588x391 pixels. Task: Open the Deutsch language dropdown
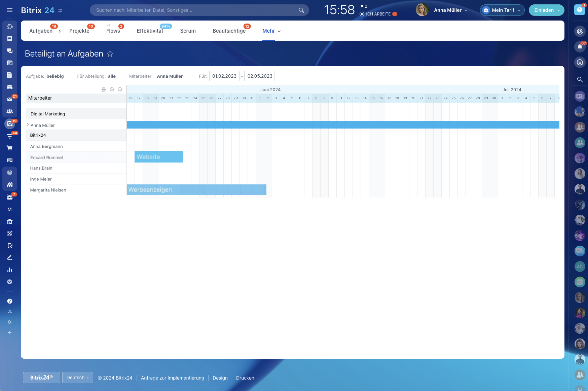pos(78,378)
